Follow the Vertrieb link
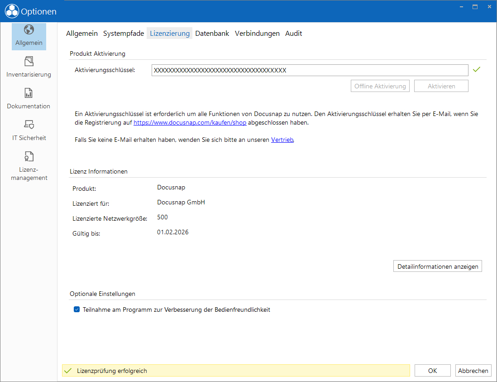The image size is (497, 382). coord(282,140)
